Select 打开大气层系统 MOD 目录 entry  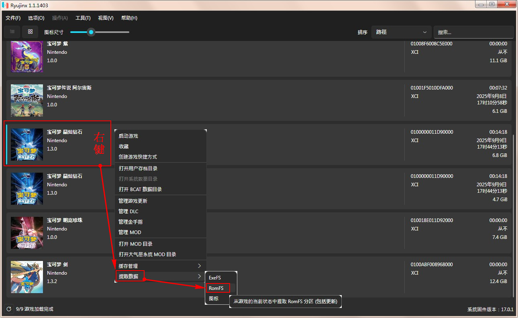pyautogui.click(x=161, y=255)
